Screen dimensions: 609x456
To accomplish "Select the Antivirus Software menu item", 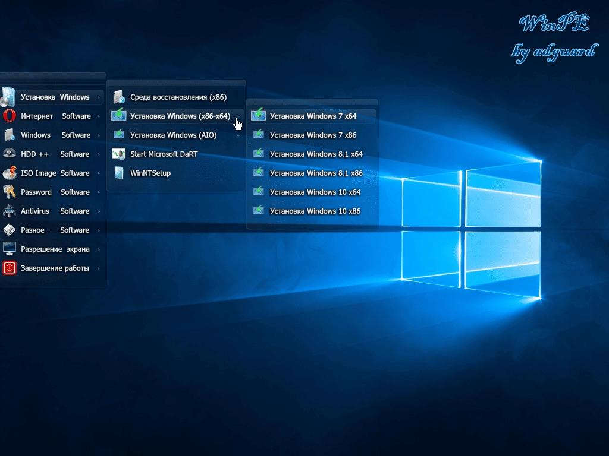I will [52, 211].
